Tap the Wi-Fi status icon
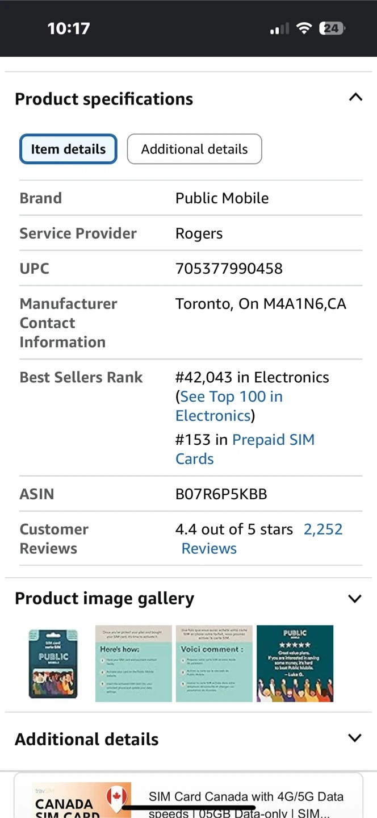The height and width of the screenshot is (818, 377). coord(304,28)
